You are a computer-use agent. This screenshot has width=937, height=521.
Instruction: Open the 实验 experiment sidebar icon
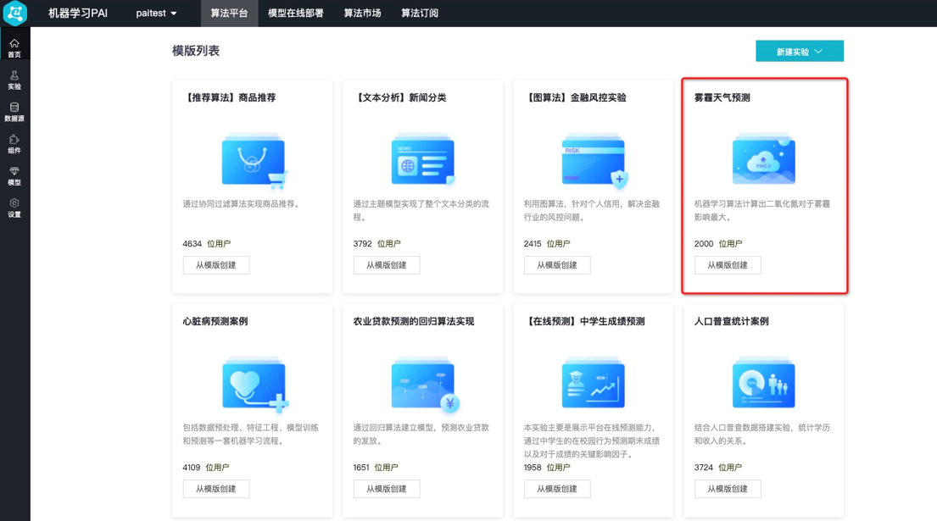14,80
